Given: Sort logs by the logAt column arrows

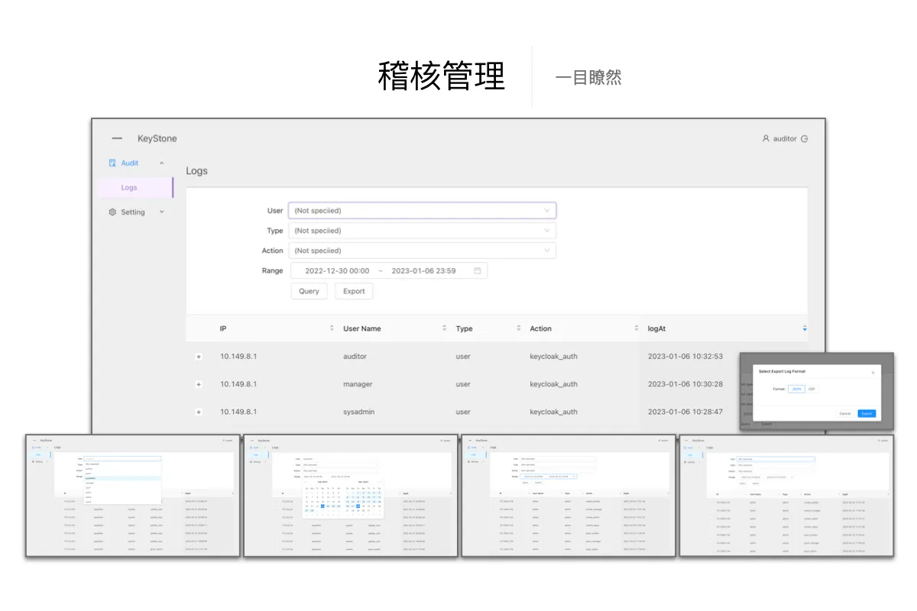Looking at the screenshot, I should (x=804, y=328).
